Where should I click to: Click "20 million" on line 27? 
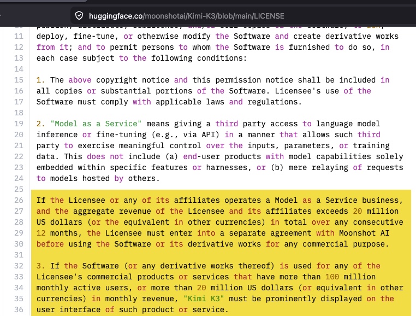click(376, 211)
